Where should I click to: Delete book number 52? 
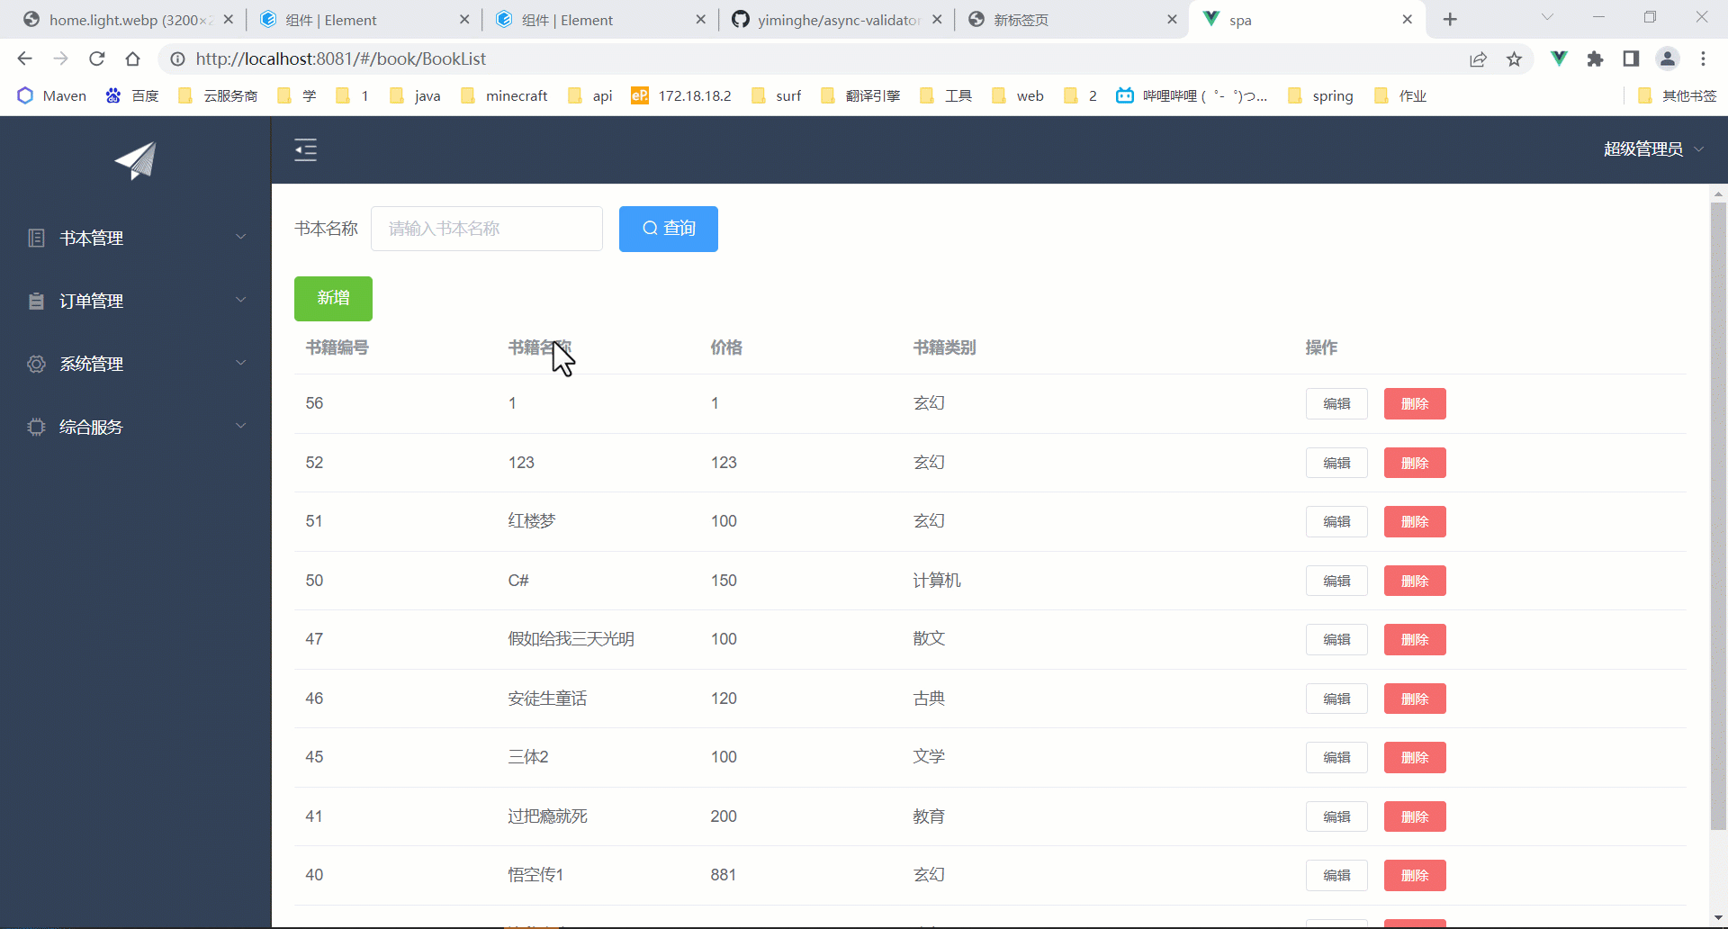(x=1415, y=463)
